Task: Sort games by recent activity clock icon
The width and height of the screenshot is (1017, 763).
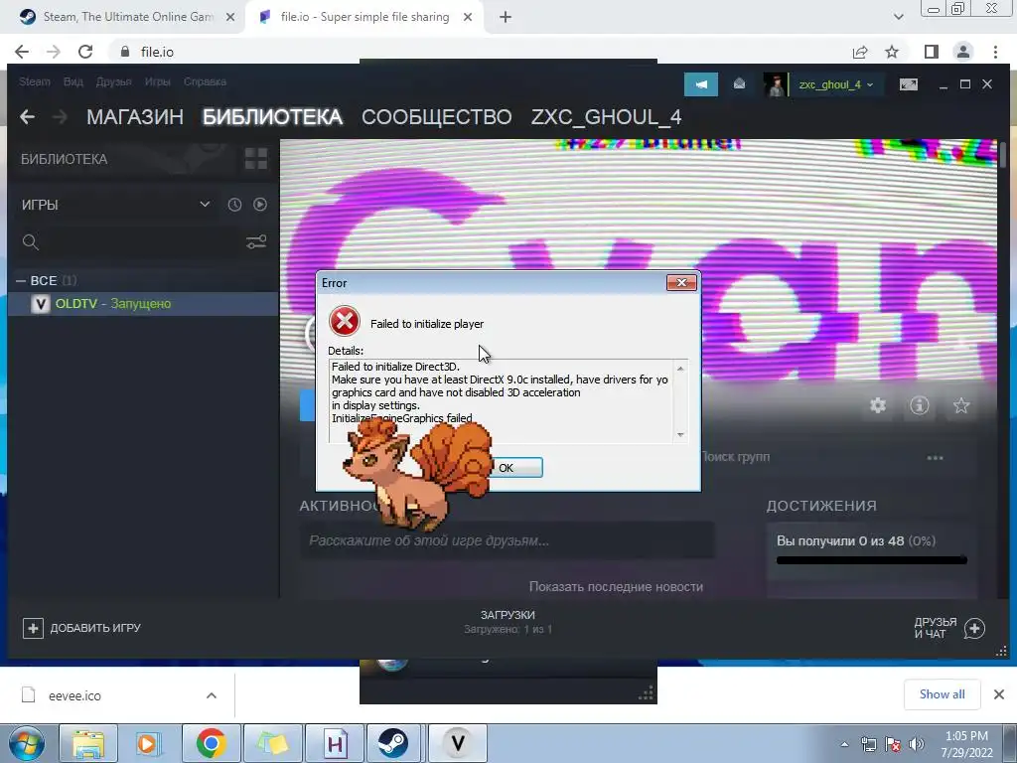Action: (234, 205)
